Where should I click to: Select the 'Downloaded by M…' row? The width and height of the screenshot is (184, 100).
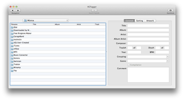[x=58, y=30]
